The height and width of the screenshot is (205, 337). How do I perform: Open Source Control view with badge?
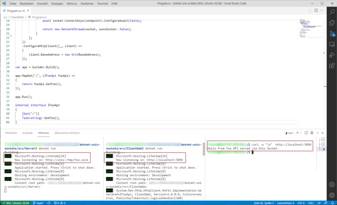pyautogui.click(x=332, y=33)
